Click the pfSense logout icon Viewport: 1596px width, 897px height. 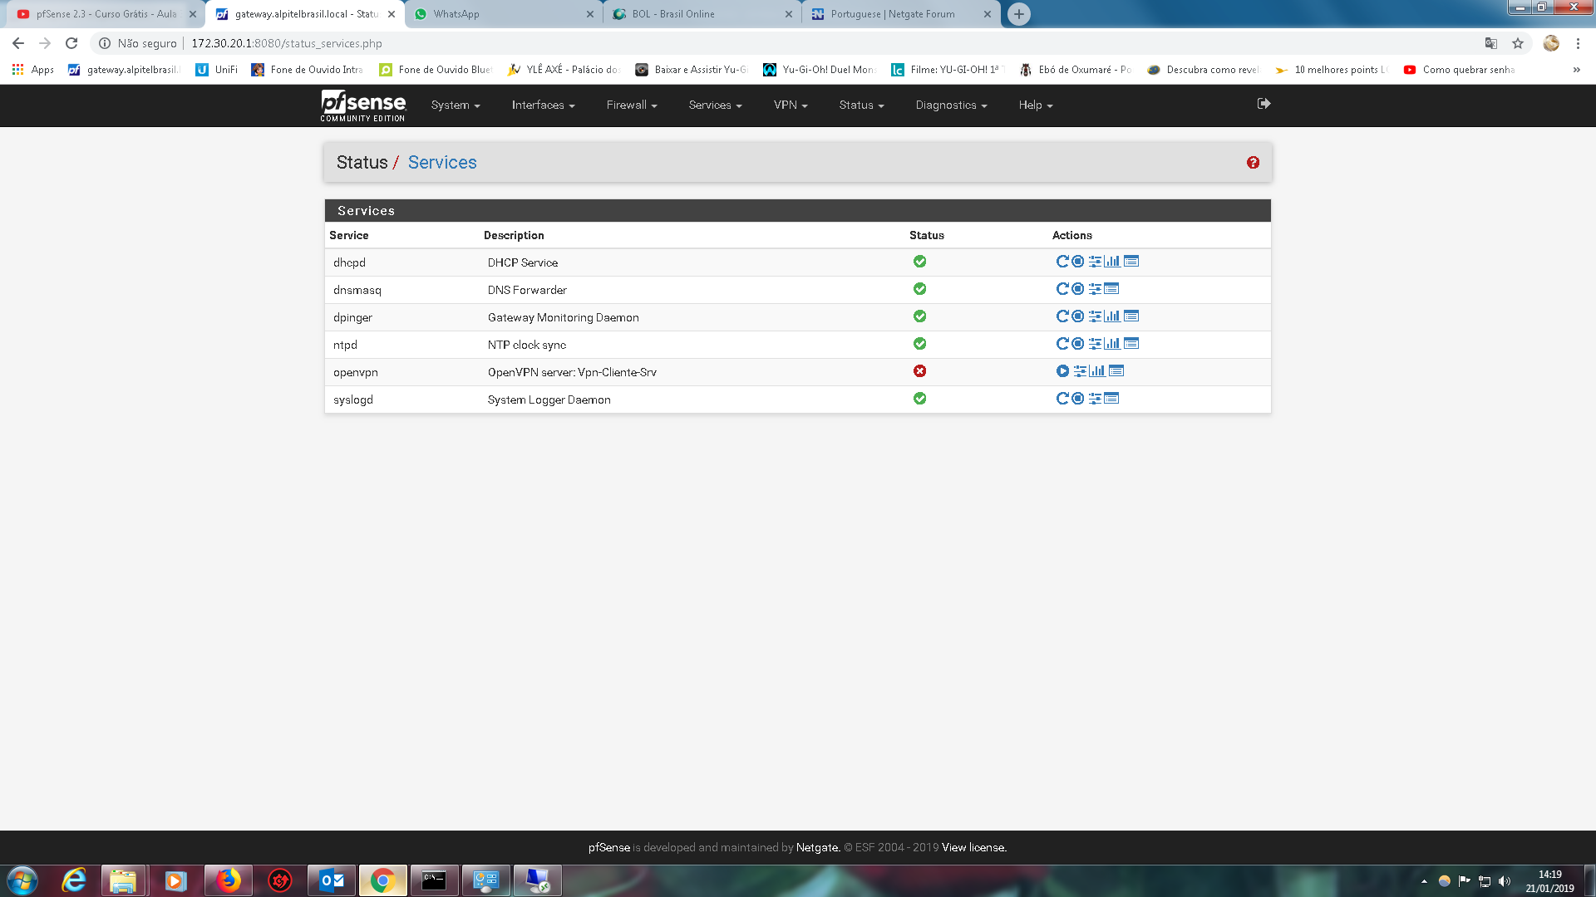[1263, 104]
